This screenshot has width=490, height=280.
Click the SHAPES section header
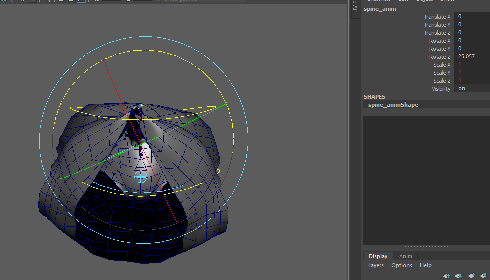click(374, 97)
